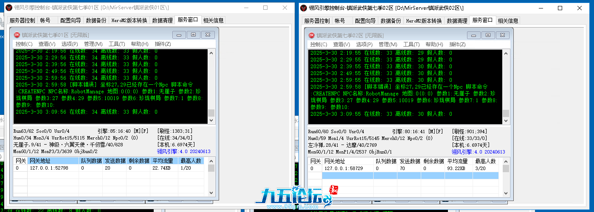Click the app logo in 02区 console title bar
This screenshot has height=212, width=594.
(x=303, y=8)
